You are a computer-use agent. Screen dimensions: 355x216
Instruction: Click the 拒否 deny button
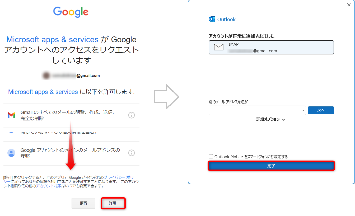click(x=83, y=203)
